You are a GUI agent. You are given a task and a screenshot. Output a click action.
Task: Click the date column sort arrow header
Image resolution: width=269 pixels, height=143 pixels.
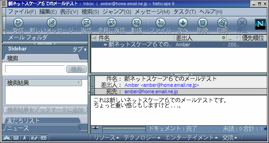[234, 38]
